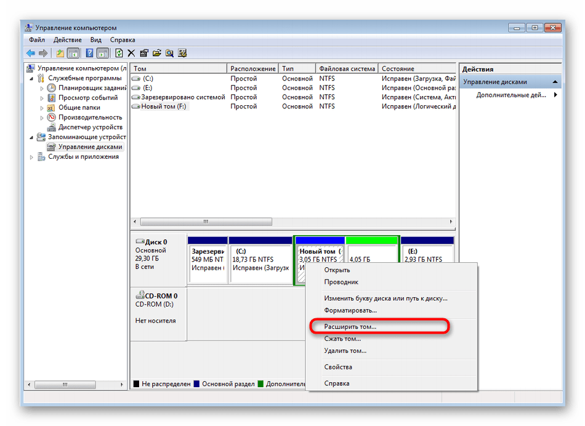The image size is (585, 426).
Task: Choose Расширить том in context menu
Action: pyautogui.click(x=350, y=327)
